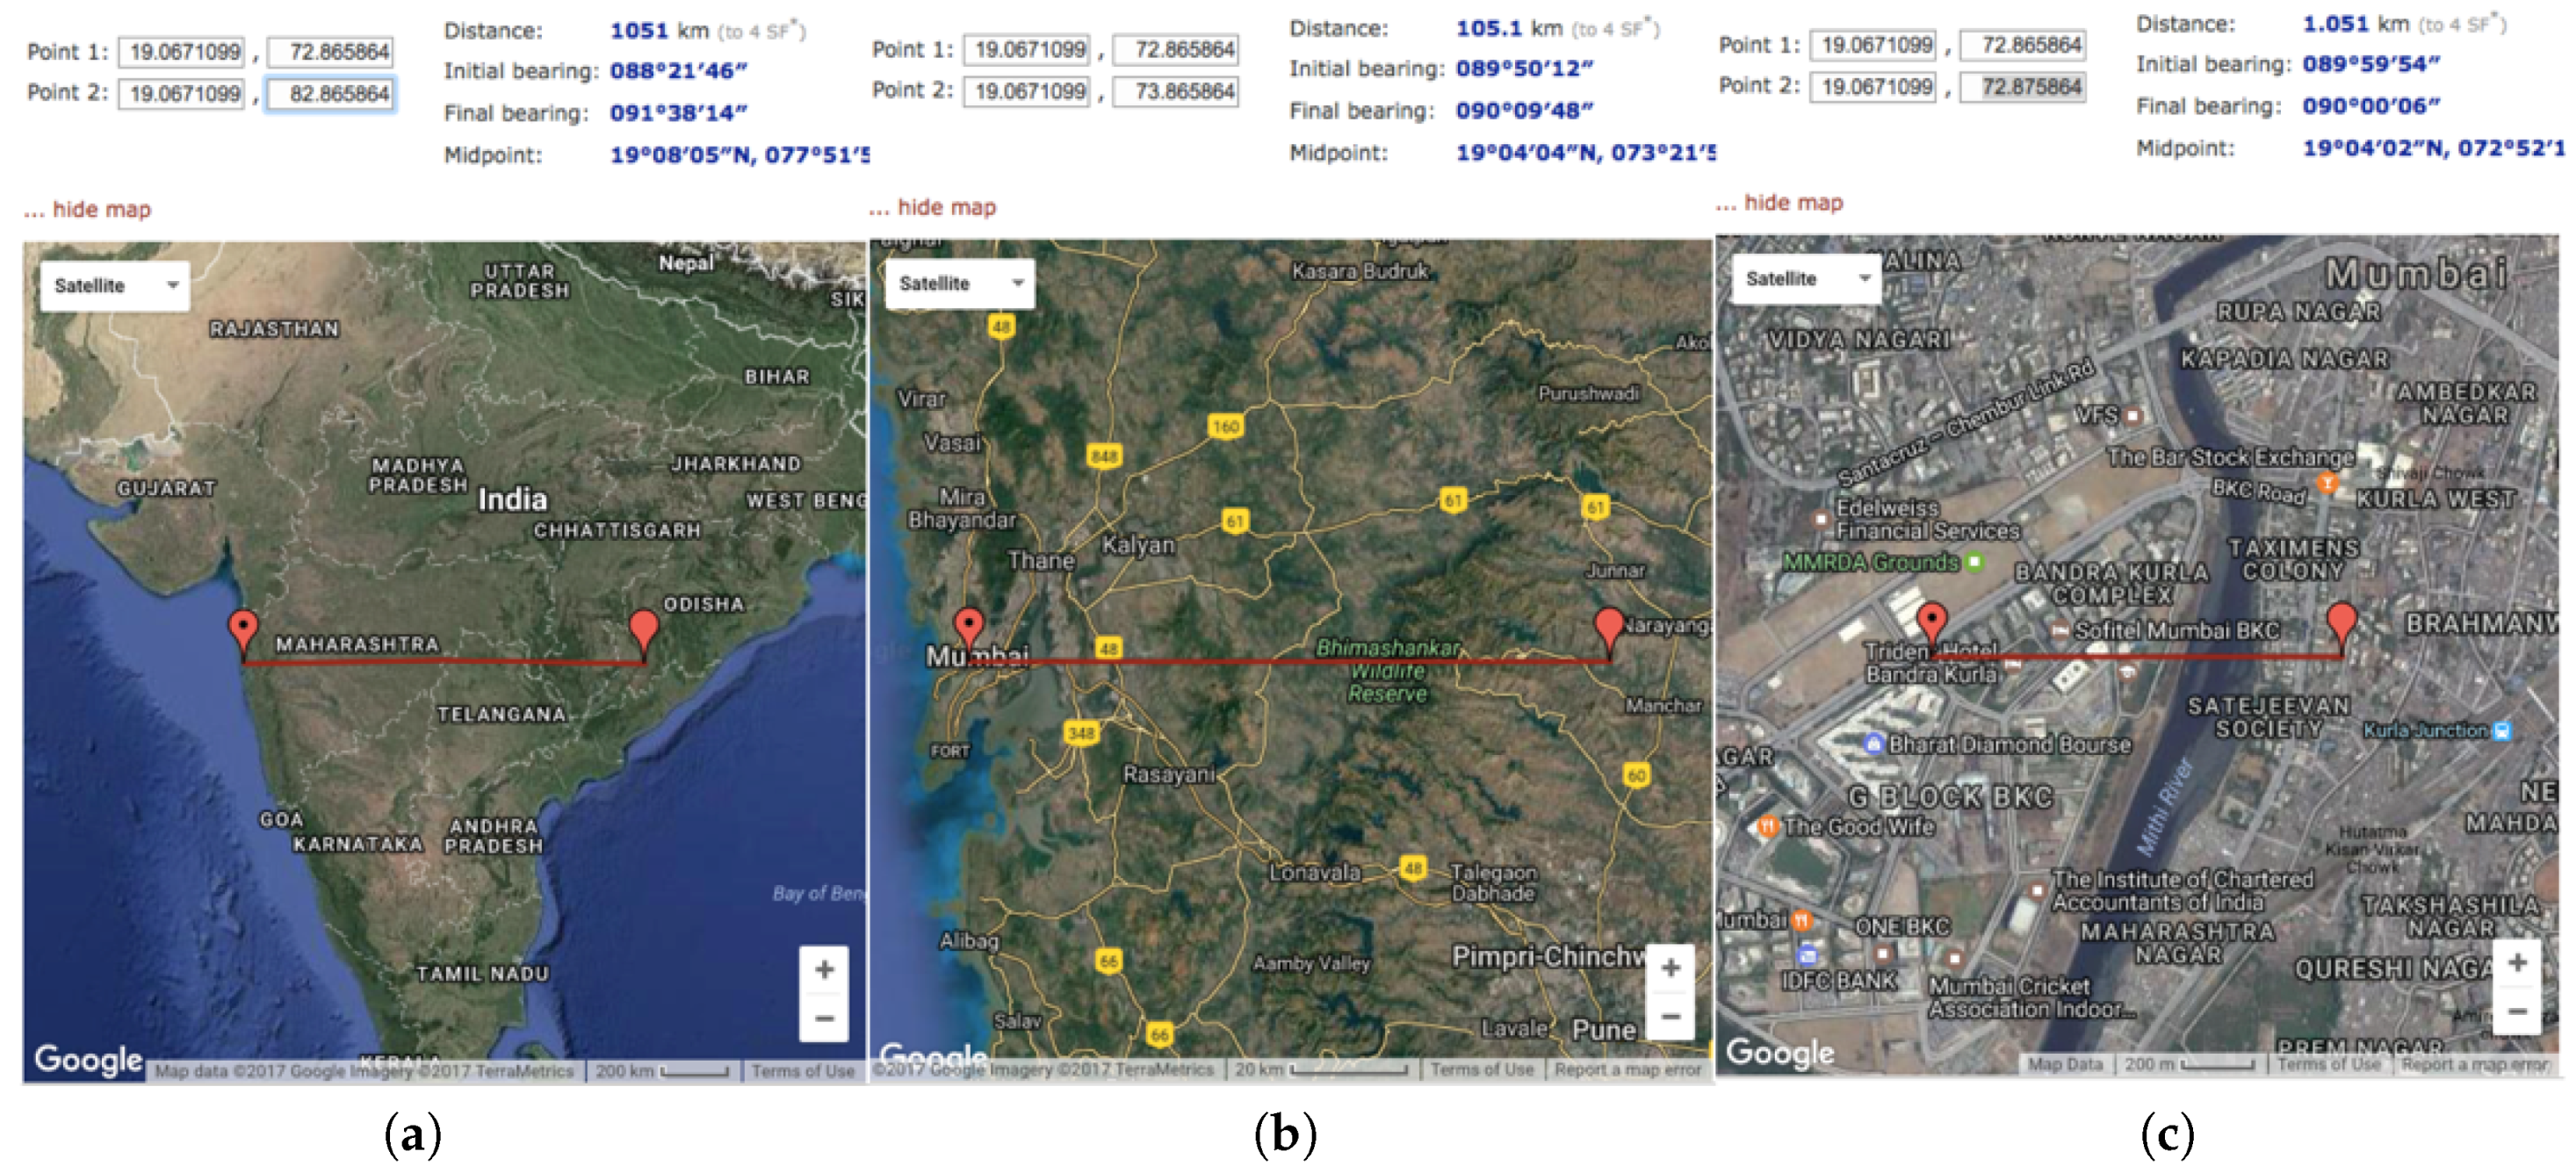Click the Bharat Diamond Bourse marker icon
Image resolution: width=2576 pixels, height=1173 pixels.
click(x=1874, y=744)
